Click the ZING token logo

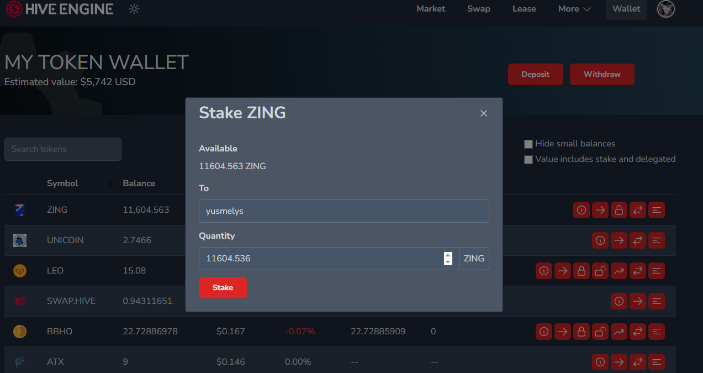20,210
